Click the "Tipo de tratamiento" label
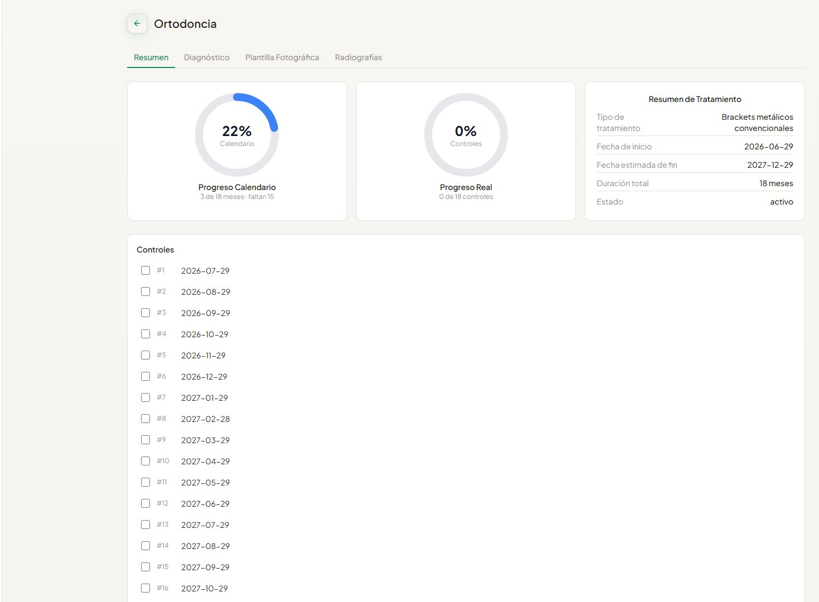The height and width of the screenshot is (602, 819). [x=618, y=123]
